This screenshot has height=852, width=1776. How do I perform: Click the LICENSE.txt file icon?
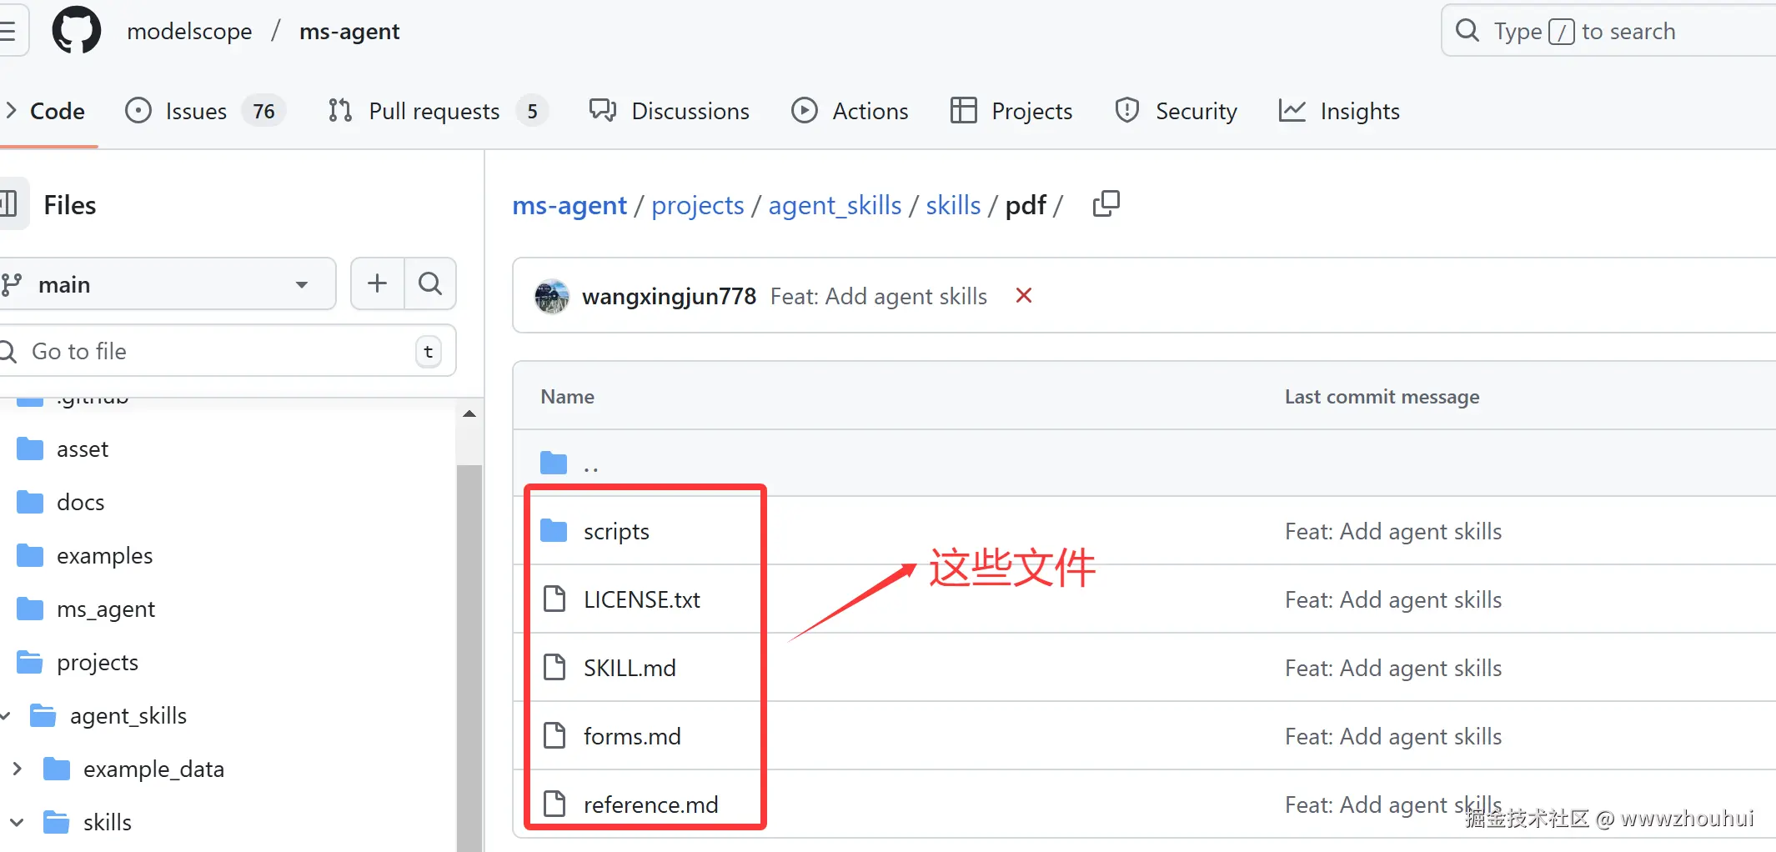coord(554,599)
